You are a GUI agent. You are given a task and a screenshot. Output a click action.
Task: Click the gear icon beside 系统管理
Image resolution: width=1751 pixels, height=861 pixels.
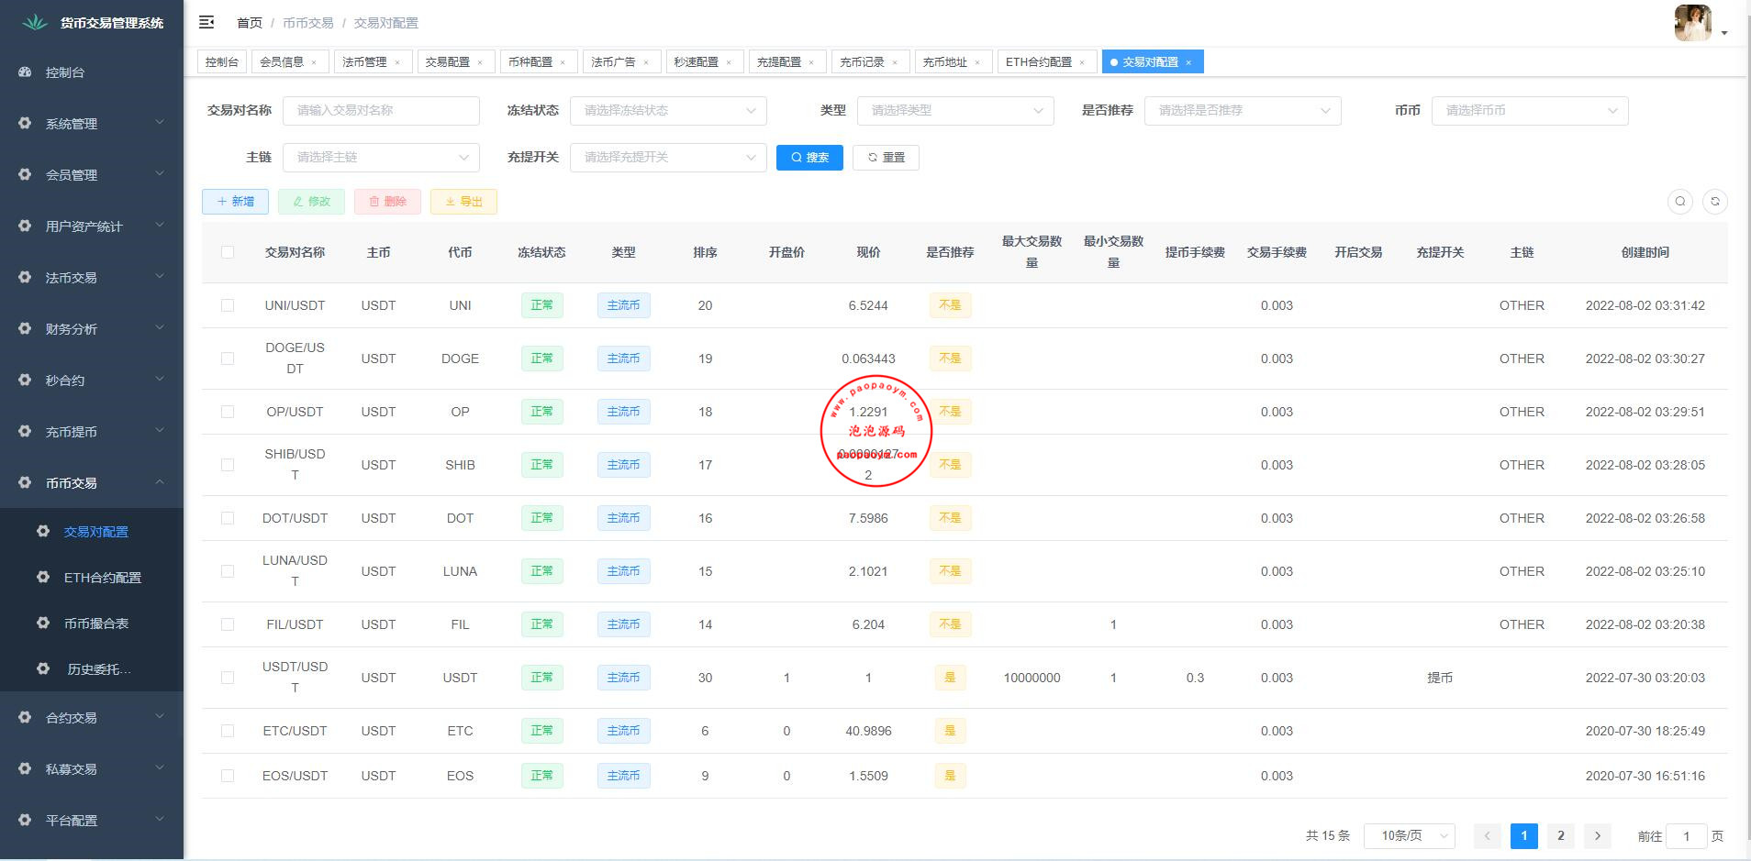tap(25, 124)
